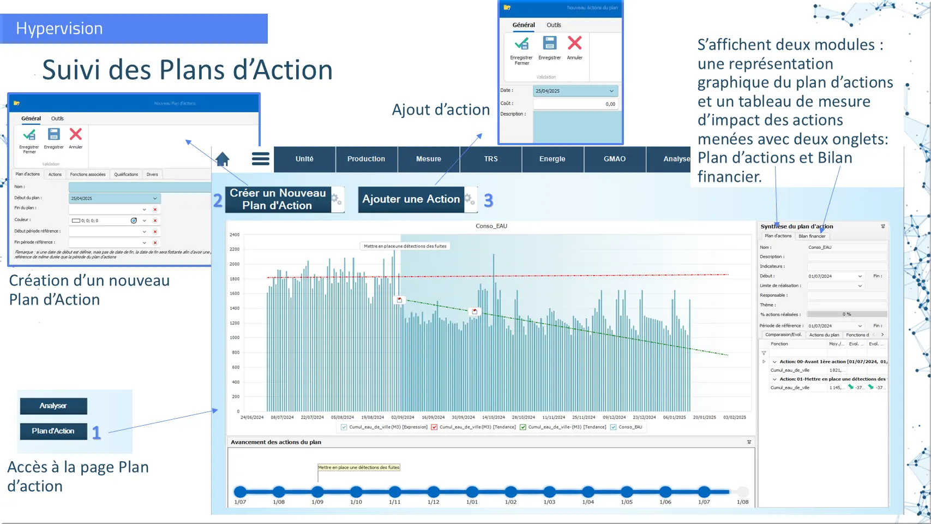
Task: Clear the Fin du plan date field
Action: click(155, 210)
